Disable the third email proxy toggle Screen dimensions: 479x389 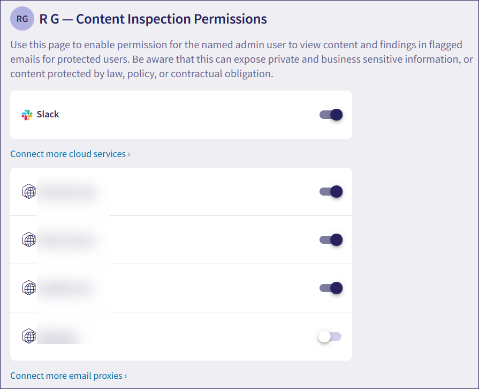click(x=331, y=288)
